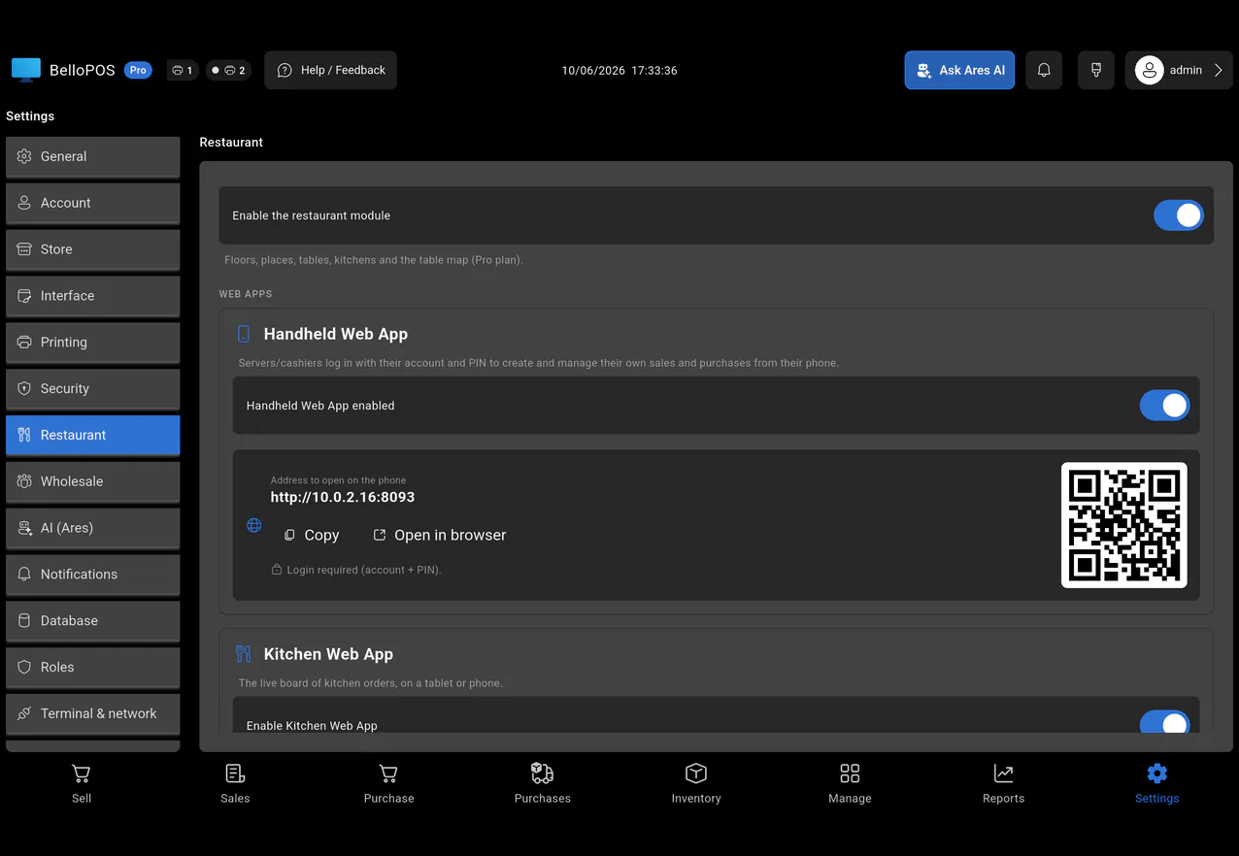Open Store settings
This screenshot has height=856, width=1239.
pyautogui.click(x=92, y=249)
